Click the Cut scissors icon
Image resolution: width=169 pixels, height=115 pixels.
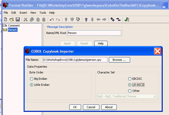(x=26, y=19)
